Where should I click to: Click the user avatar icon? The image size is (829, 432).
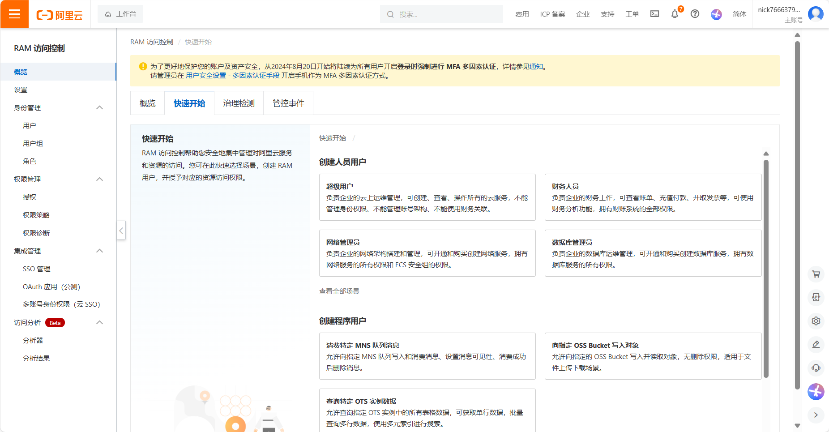coord(816,14)
